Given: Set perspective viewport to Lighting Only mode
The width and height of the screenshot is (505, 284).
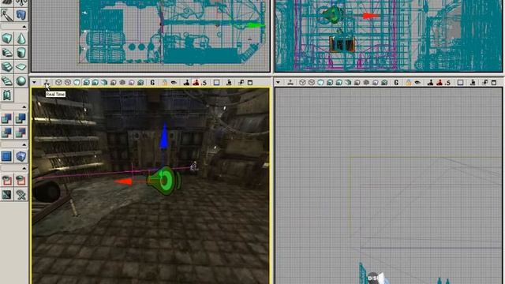Looking at the screenshot, I should pyautogui.click(x=104, y=83).
